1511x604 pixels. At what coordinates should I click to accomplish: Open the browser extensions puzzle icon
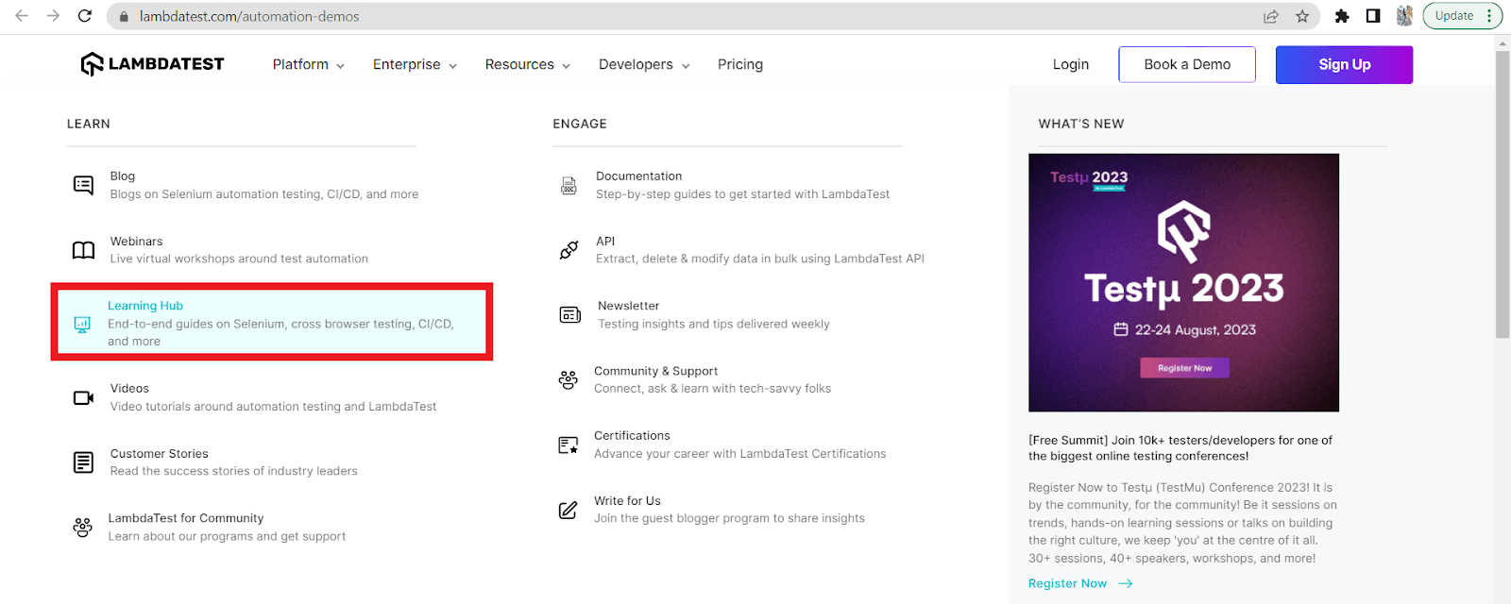(x=1342, y=16)
